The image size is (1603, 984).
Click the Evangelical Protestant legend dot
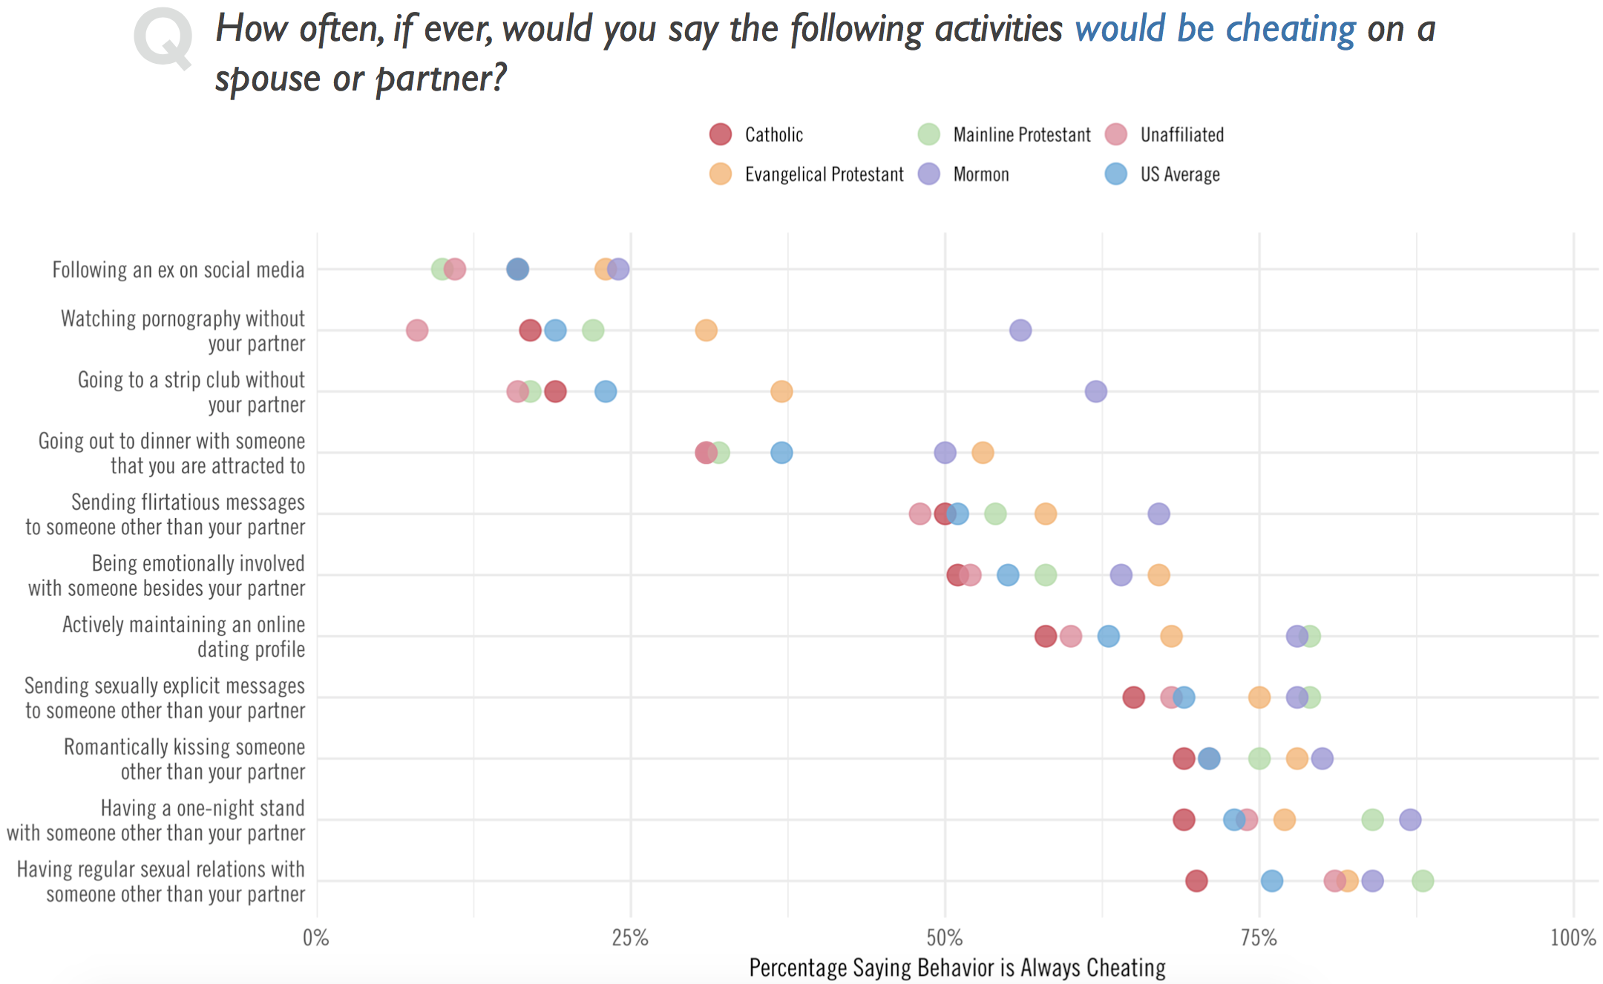point(720,174)
